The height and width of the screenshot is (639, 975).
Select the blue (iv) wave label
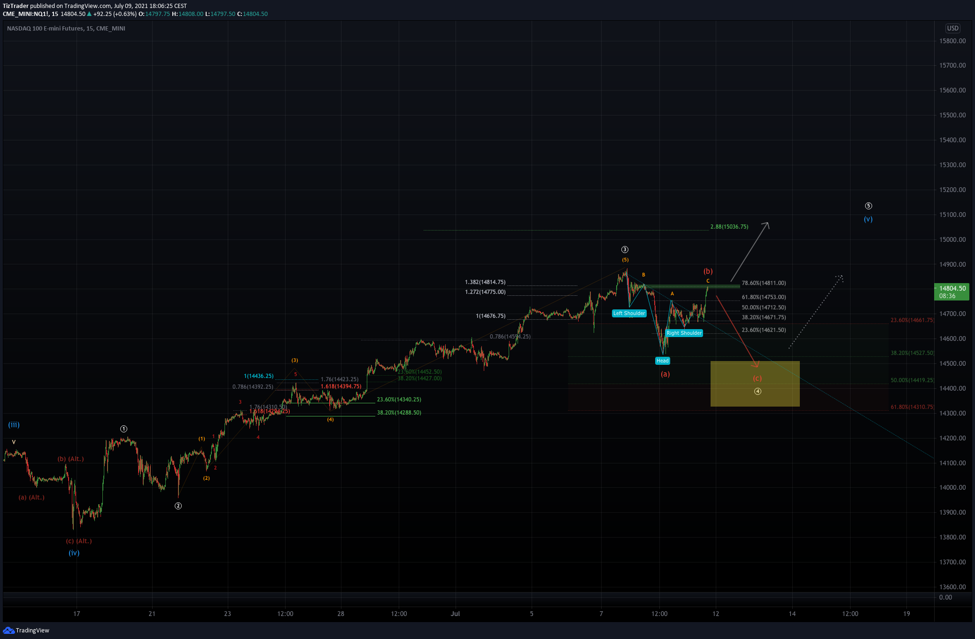click(x=74, y=553)
